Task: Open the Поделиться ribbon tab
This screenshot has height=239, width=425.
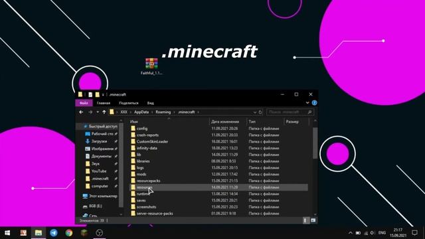Action: point(128,103)
